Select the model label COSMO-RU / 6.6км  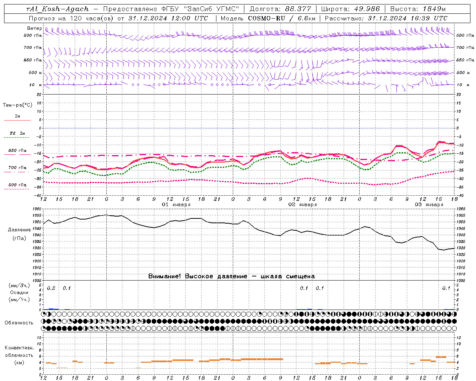[282, 18]
